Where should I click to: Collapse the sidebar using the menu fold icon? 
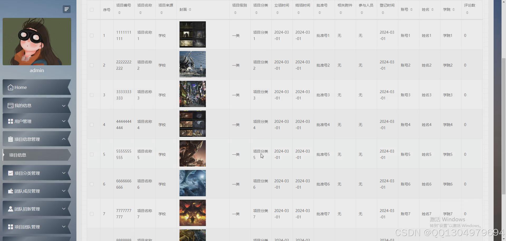click(67, 9)
